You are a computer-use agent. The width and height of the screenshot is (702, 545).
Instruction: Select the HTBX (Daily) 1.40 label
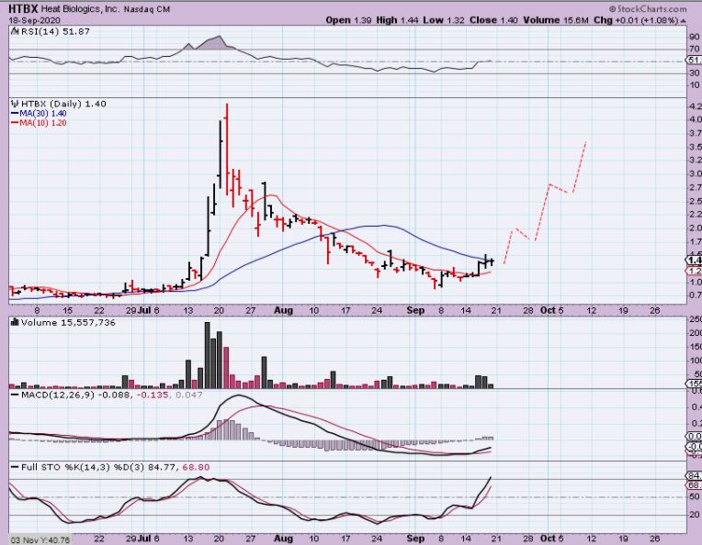(x=63, y=104)
